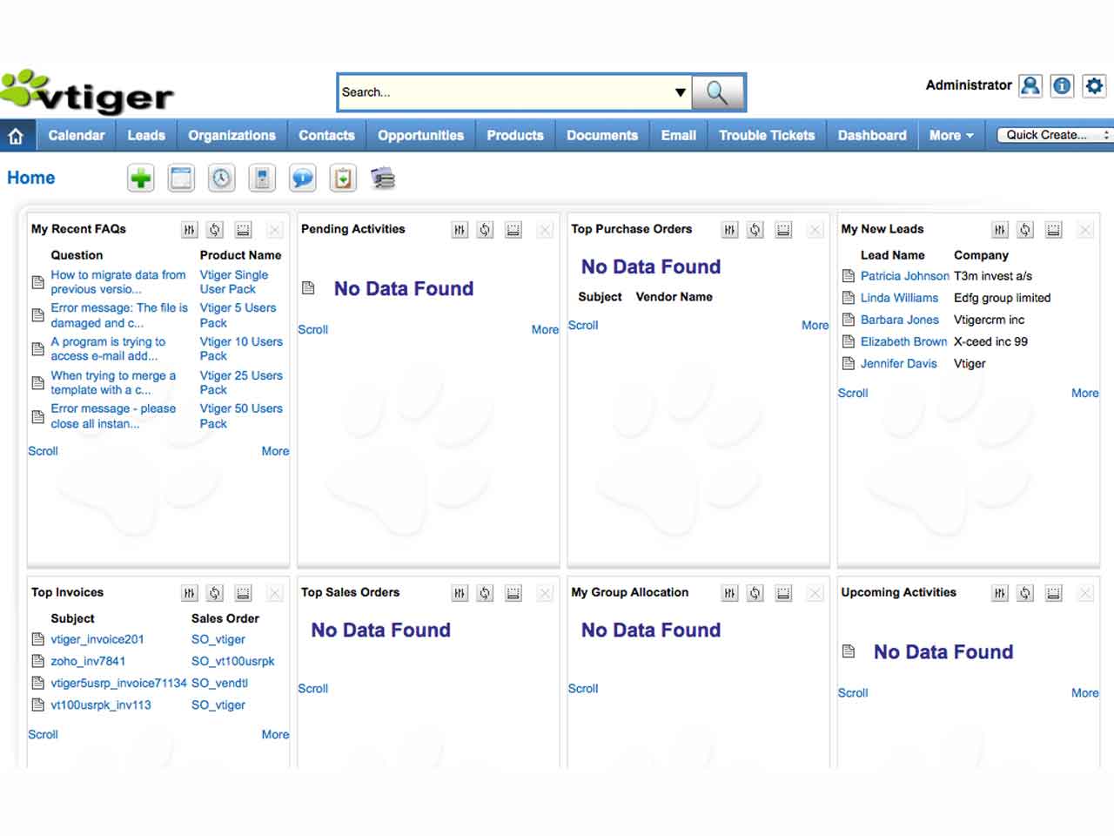Open the Quick Create dropdown

pyautogui.click(x=1056, y=135)
